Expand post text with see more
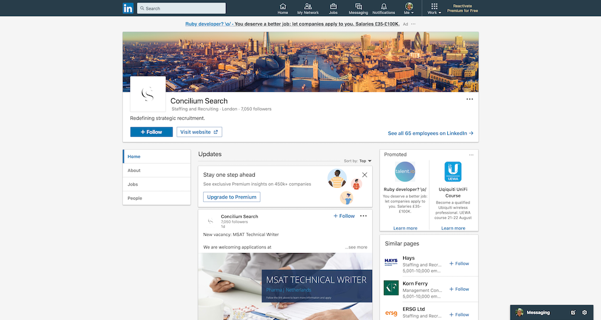 [x=356, y=247]
